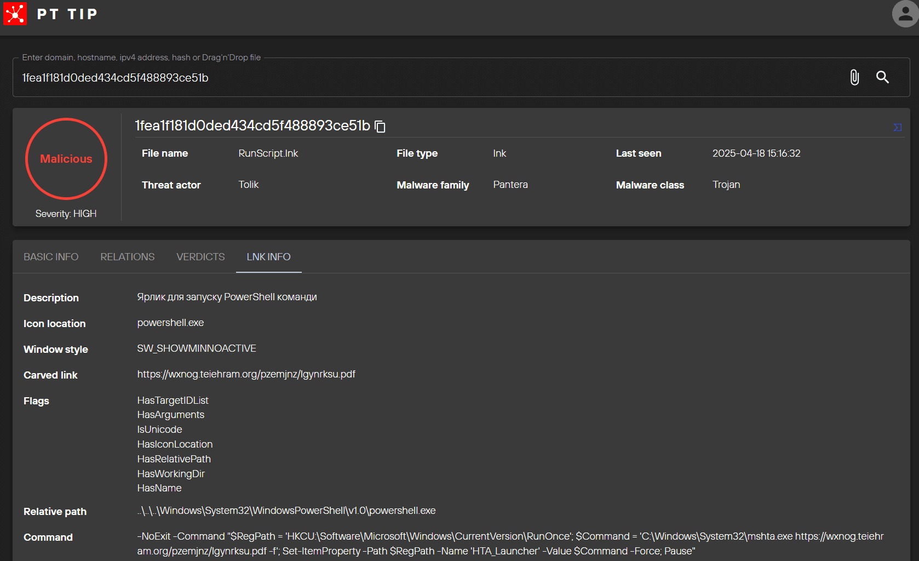
Task: Click the PT TIP logo icon
Action: [15, 14]
